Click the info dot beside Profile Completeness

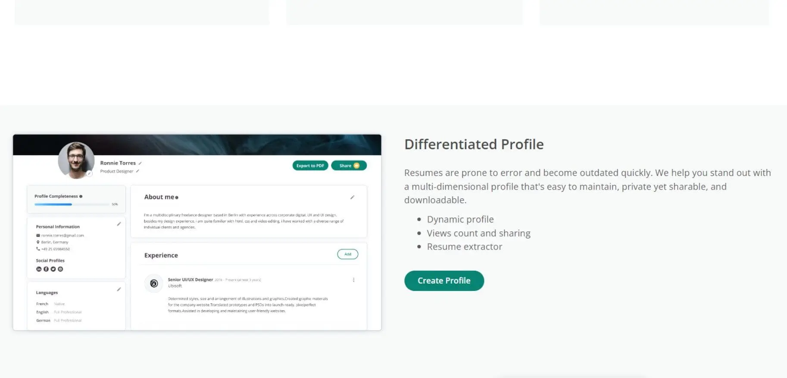[81, 197]
